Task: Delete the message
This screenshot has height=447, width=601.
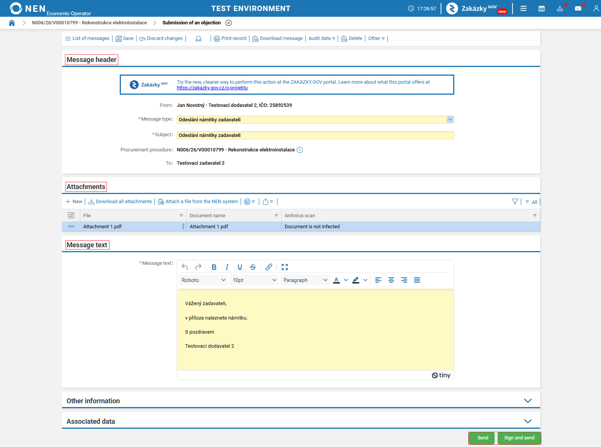Action: pyautogui.click(x=352, y=38)
